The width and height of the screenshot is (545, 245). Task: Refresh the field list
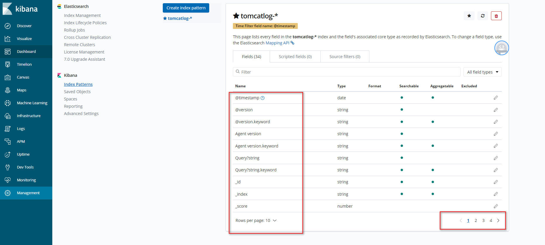[483, 16]
